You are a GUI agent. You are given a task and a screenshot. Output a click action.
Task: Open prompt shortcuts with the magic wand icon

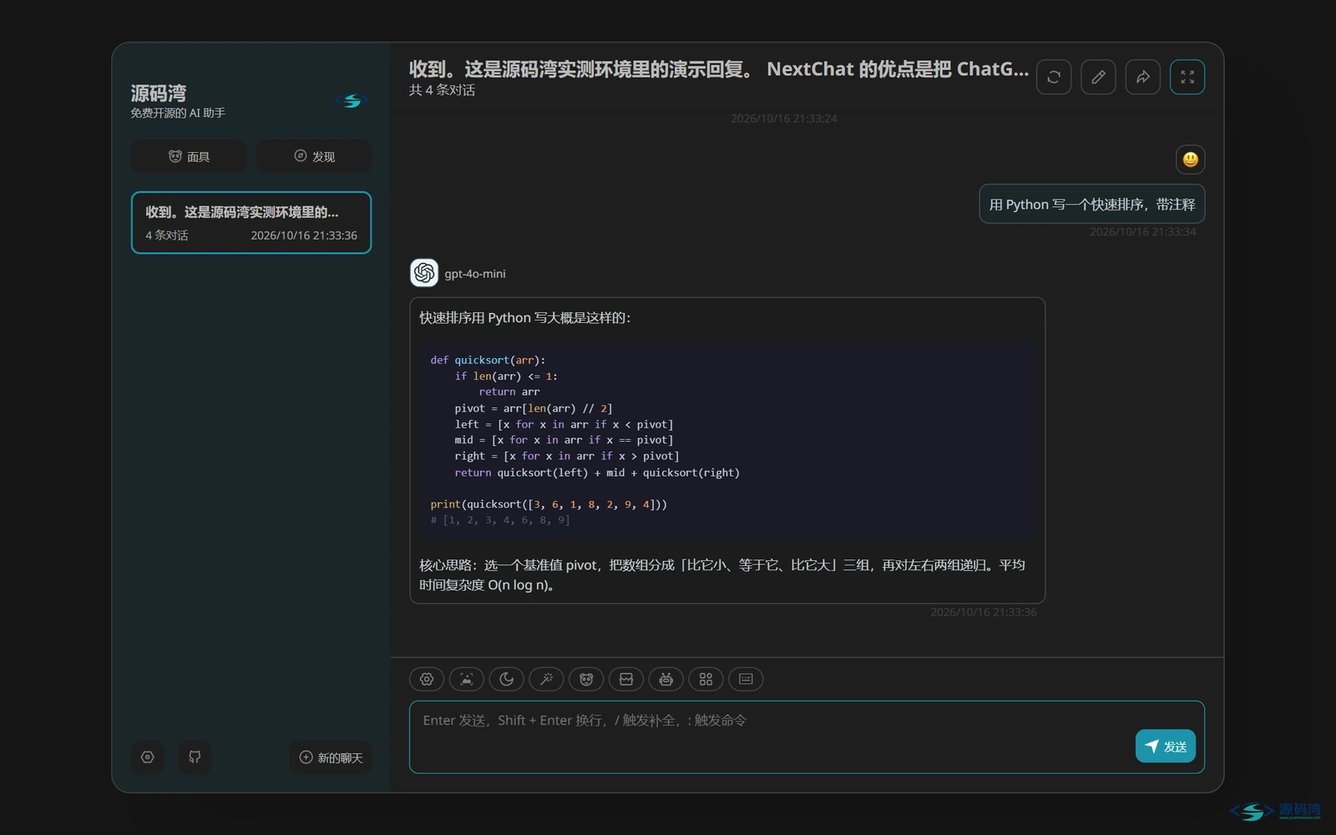[x=547, y=679]
